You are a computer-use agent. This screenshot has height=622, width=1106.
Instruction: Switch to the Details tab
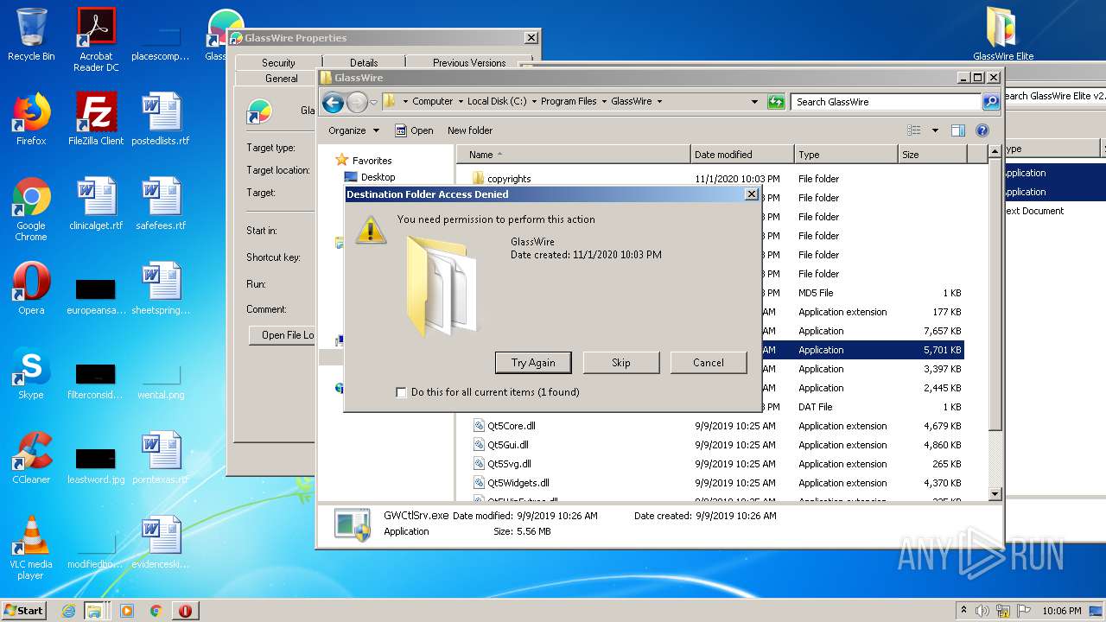pyautogui.click(x=364, y=62)
